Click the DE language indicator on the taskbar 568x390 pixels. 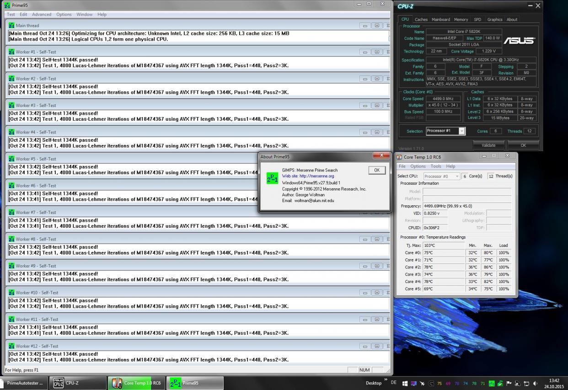[393, 383]
